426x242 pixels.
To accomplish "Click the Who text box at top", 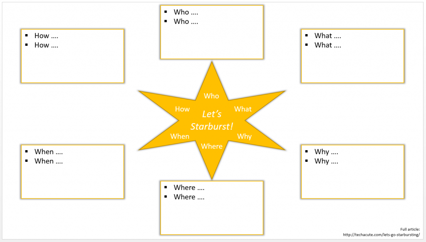I will [x=212, y=40].
